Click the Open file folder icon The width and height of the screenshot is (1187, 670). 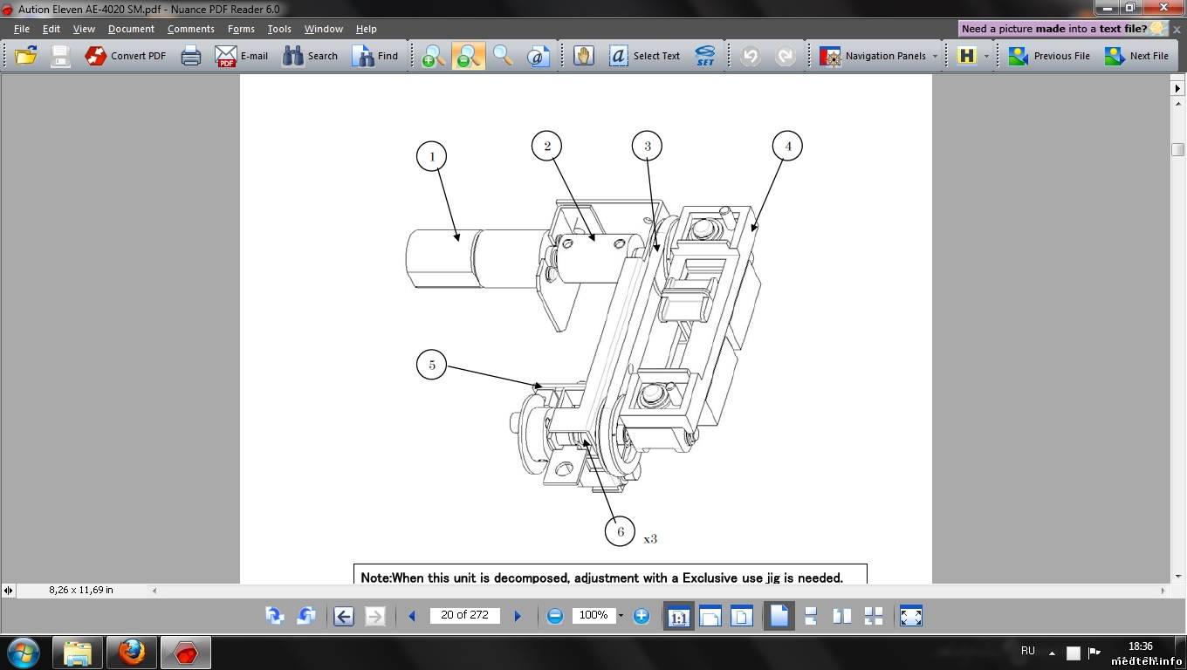coord(25,56)
